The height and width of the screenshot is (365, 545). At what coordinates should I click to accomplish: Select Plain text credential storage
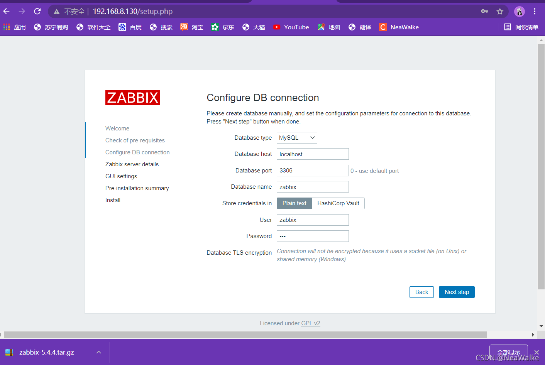pos(294,203)
